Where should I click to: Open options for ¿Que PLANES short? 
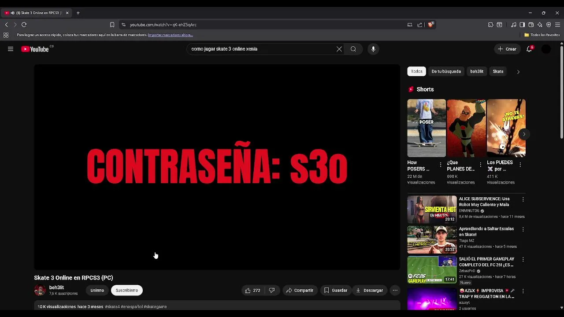coord(480,165)
